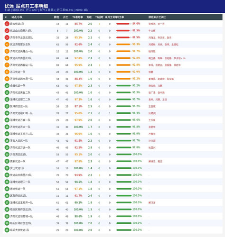
Task: Click the orange rank badge number 5
Action: point(7,51)
